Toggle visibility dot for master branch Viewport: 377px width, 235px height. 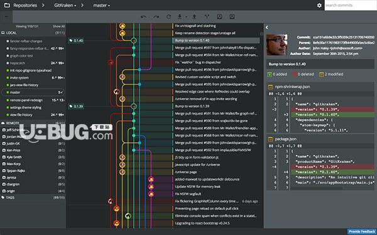(8, 92)
